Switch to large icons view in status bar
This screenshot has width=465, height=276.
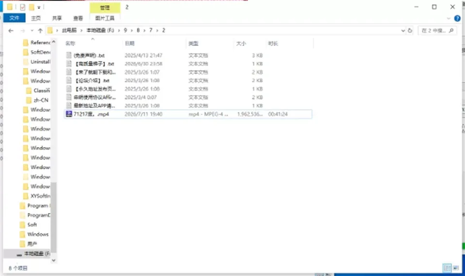click(456, 268)
